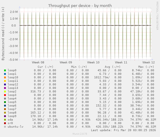Click the Max (-/+) column header
The image size is (160, 137).
tap(146, 67)
